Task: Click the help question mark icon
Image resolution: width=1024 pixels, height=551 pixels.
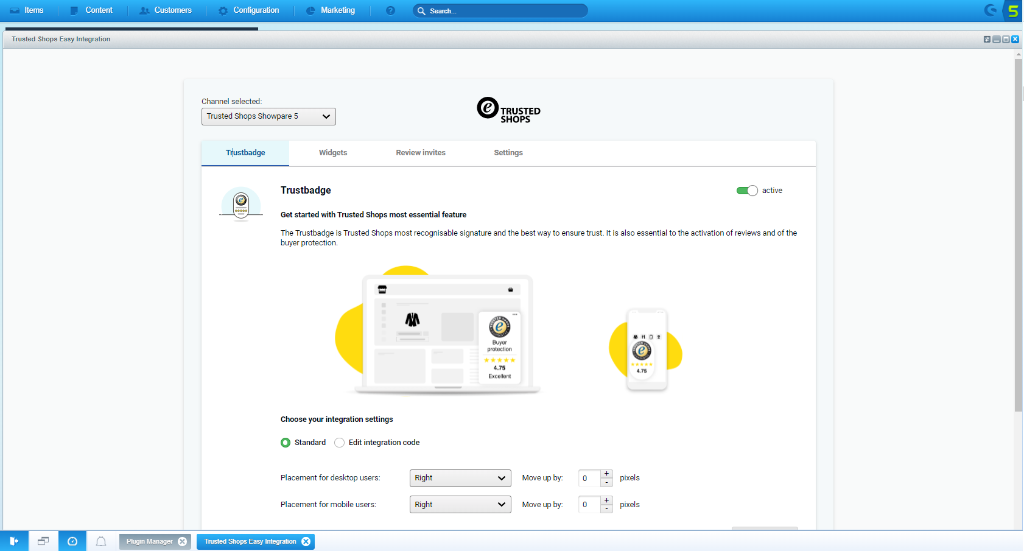Action: coord(391,10)
